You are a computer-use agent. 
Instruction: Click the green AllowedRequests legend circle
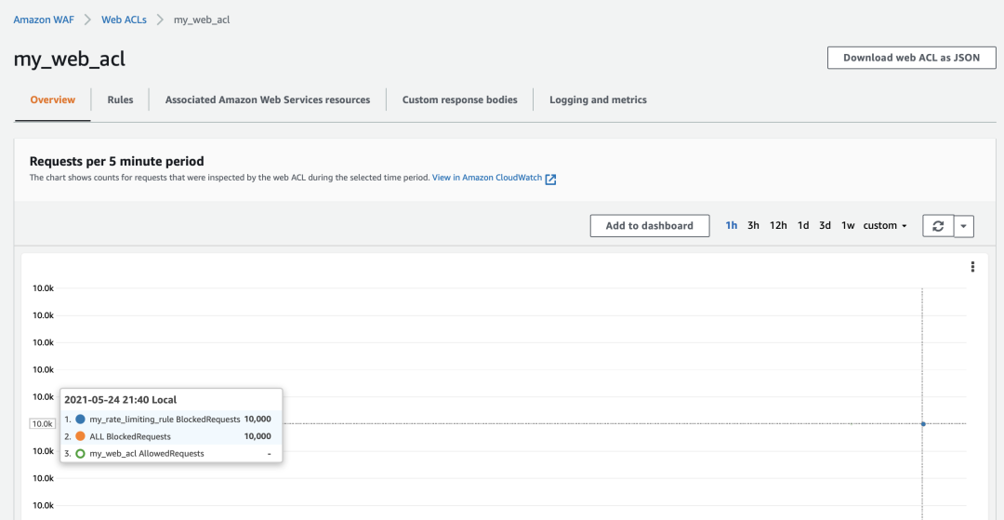tap(80, 453)
